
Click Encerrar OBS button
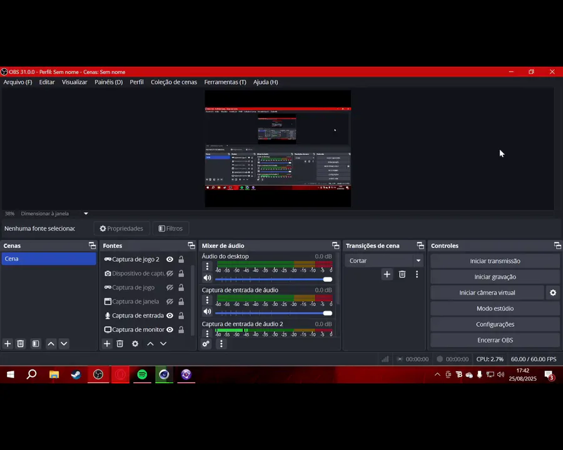click(x=495, y=340)
